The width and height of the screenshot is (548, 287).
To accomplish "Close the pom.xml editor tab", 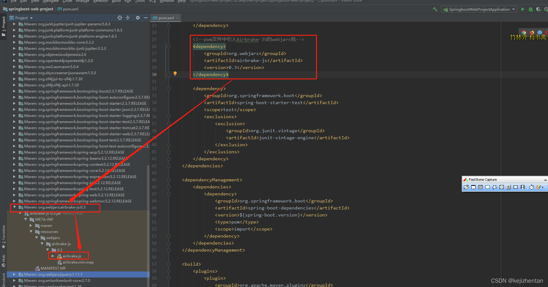I will 177,18.
